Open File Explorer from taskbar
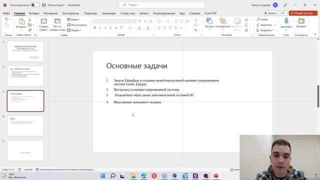Screen dimensions: 320x180 pos(133,175)
